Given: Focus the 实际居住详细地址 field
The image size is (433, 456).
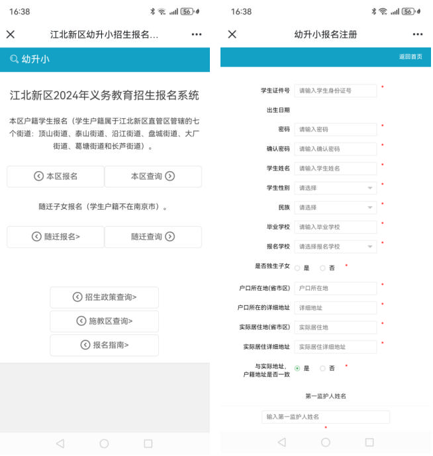Looking at the screenshot, I should pos(336,347).
